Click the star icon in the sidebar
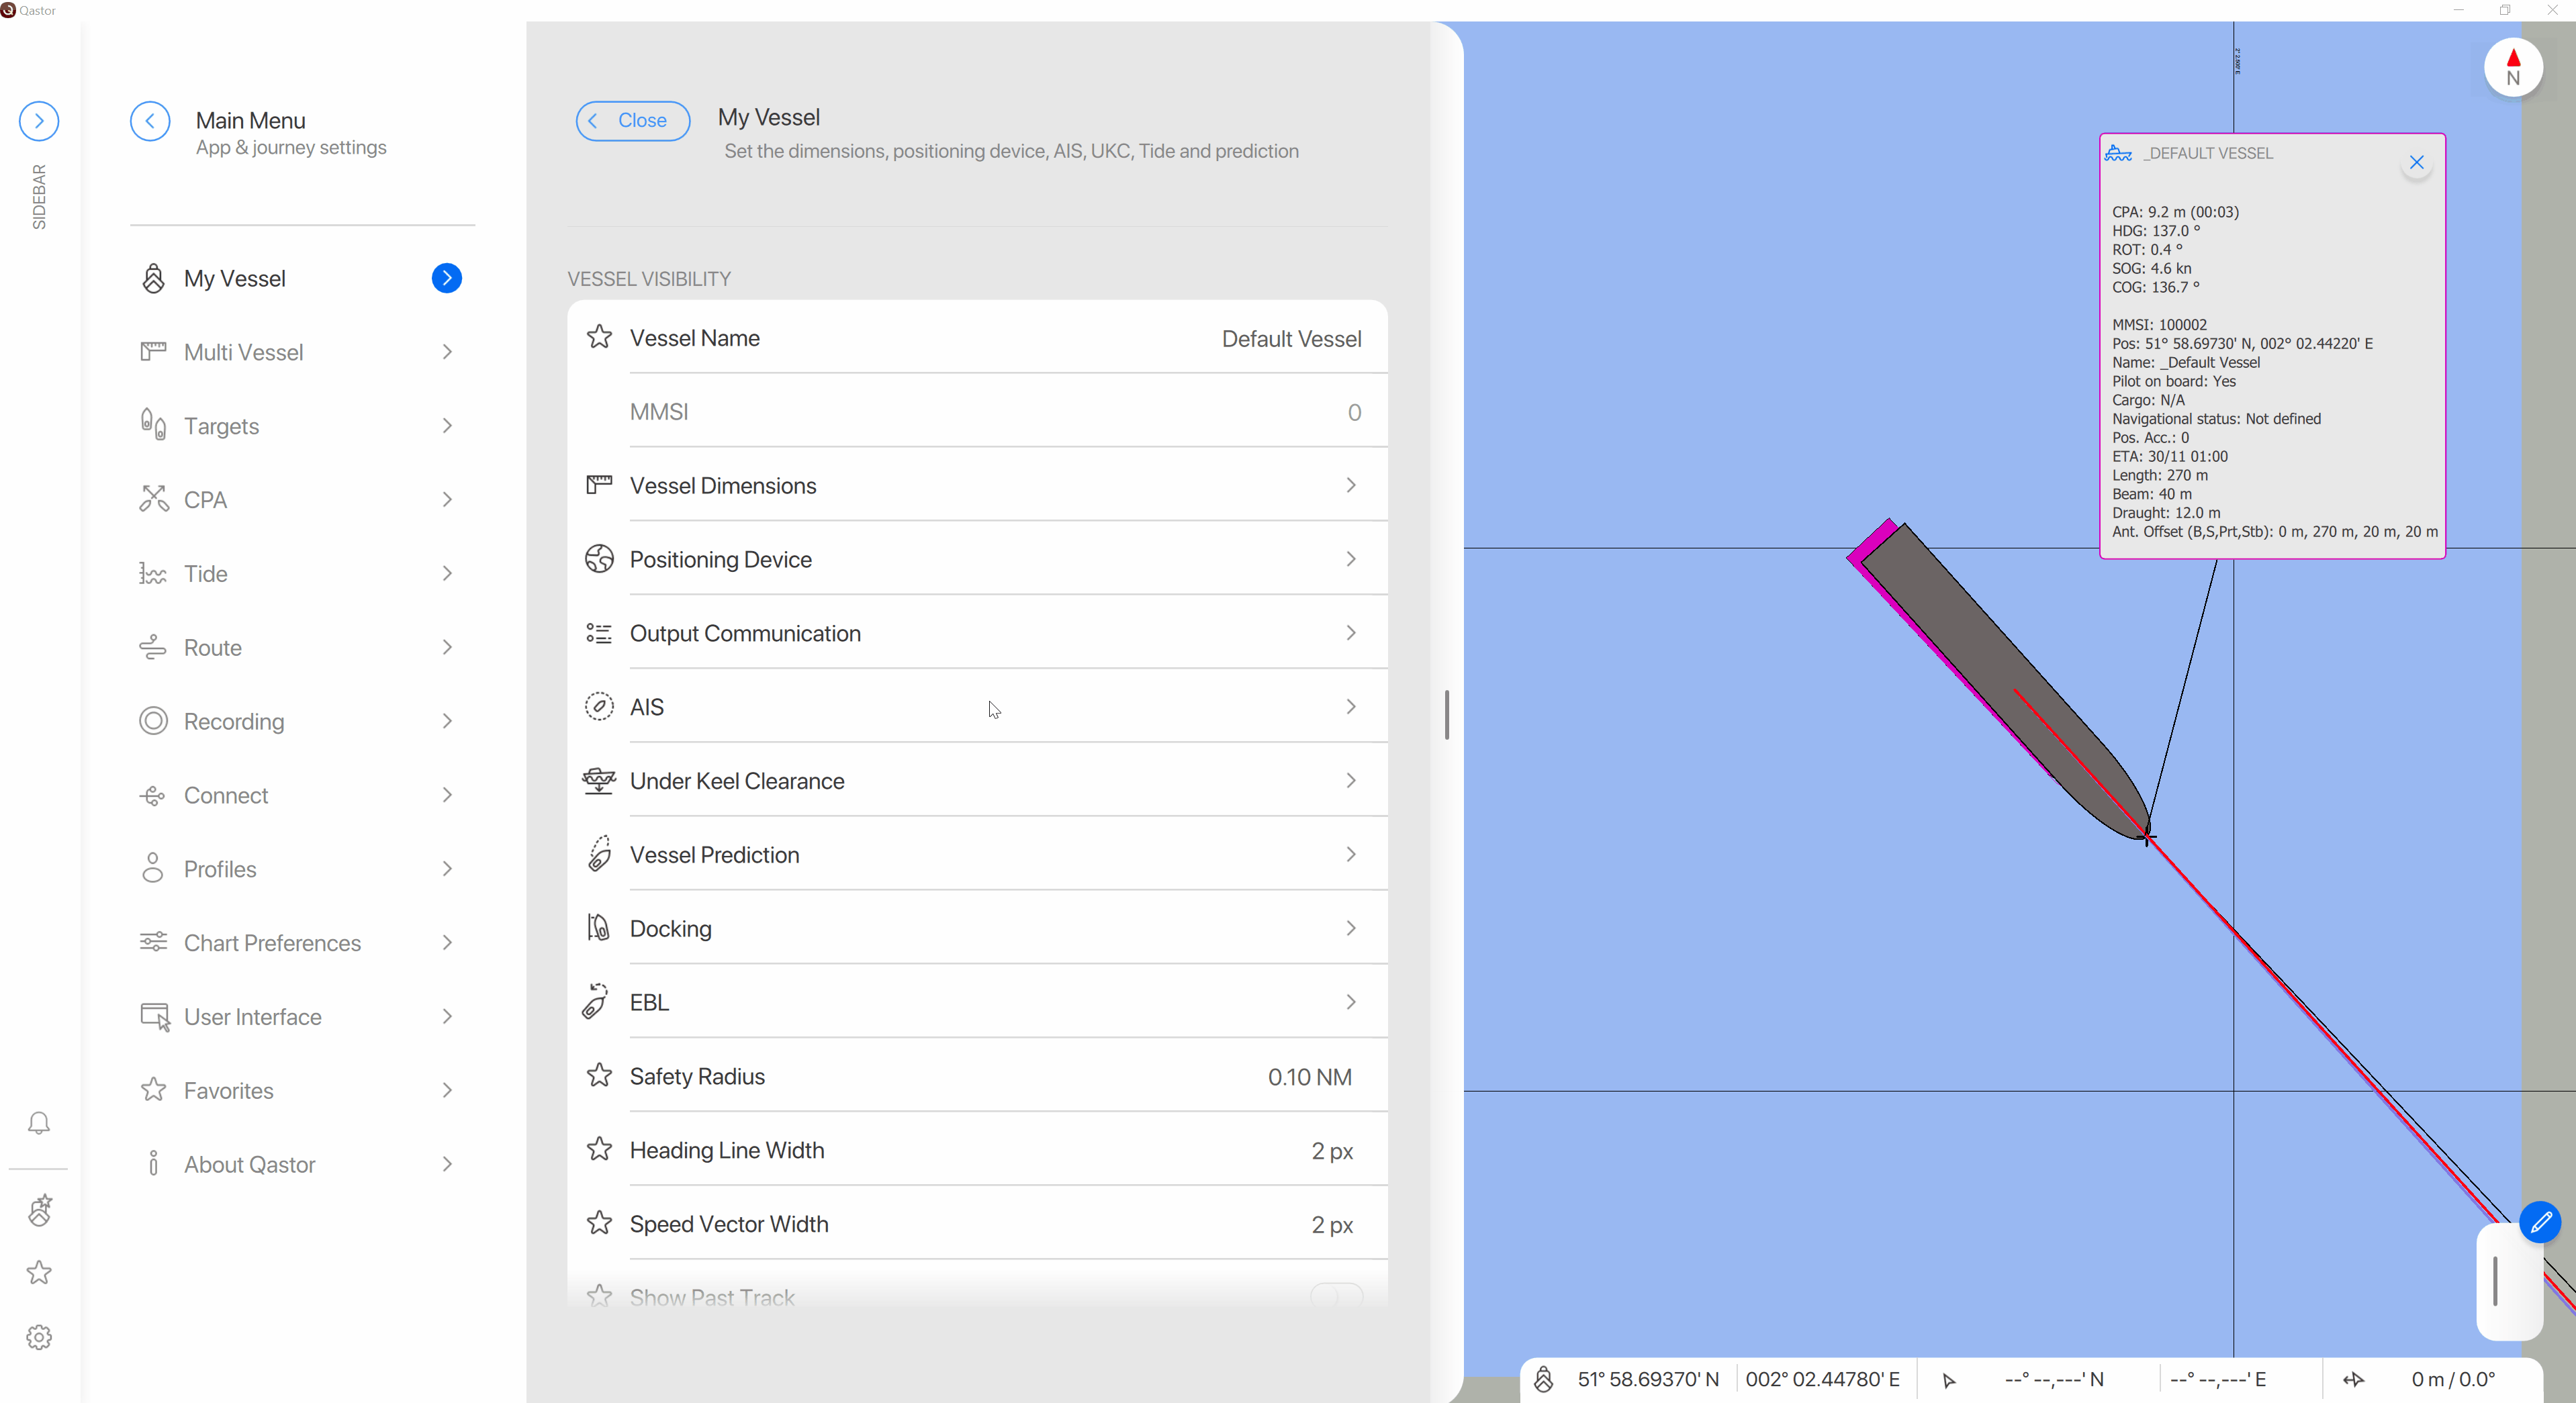Viewport: 2576px width, 1403px height. pos(39,1273)
